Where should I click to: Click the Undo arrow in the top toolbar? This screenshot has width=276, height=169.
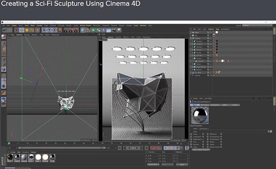(5, 30)
